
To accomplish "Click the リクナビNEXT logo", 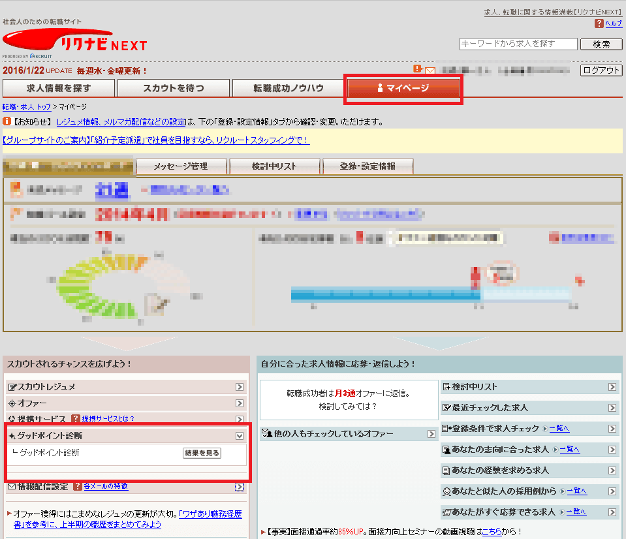I will coord(75,41).
